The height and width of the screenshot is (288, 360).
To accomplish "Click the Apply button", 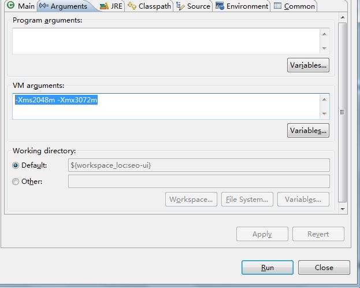I will point(262,234).
